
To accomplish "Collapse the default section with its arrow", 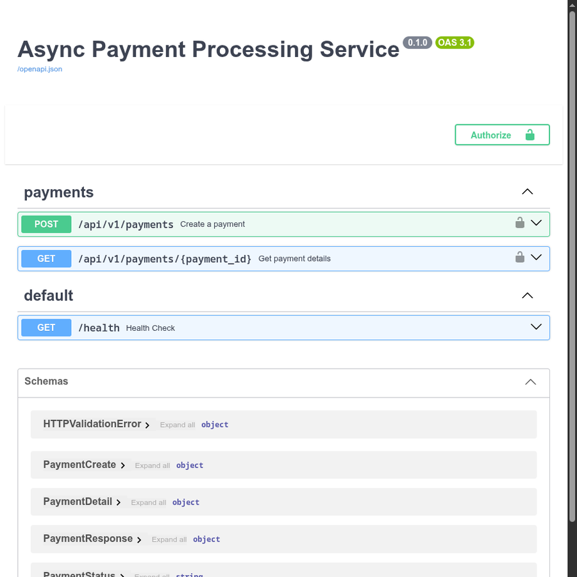I will [528, 296].
